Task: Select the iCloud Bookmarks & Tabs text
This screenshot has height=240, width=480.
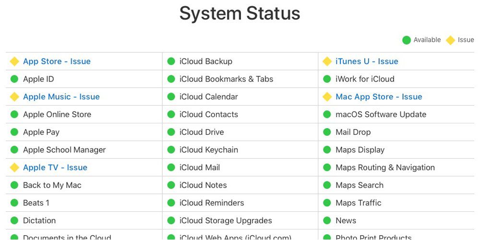Action: click(226, 79)
